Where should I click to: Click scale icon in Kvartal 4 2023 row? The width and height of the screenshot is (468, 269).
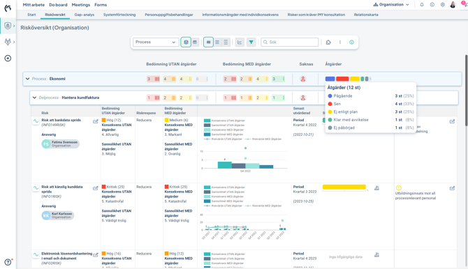click(377, 254)
